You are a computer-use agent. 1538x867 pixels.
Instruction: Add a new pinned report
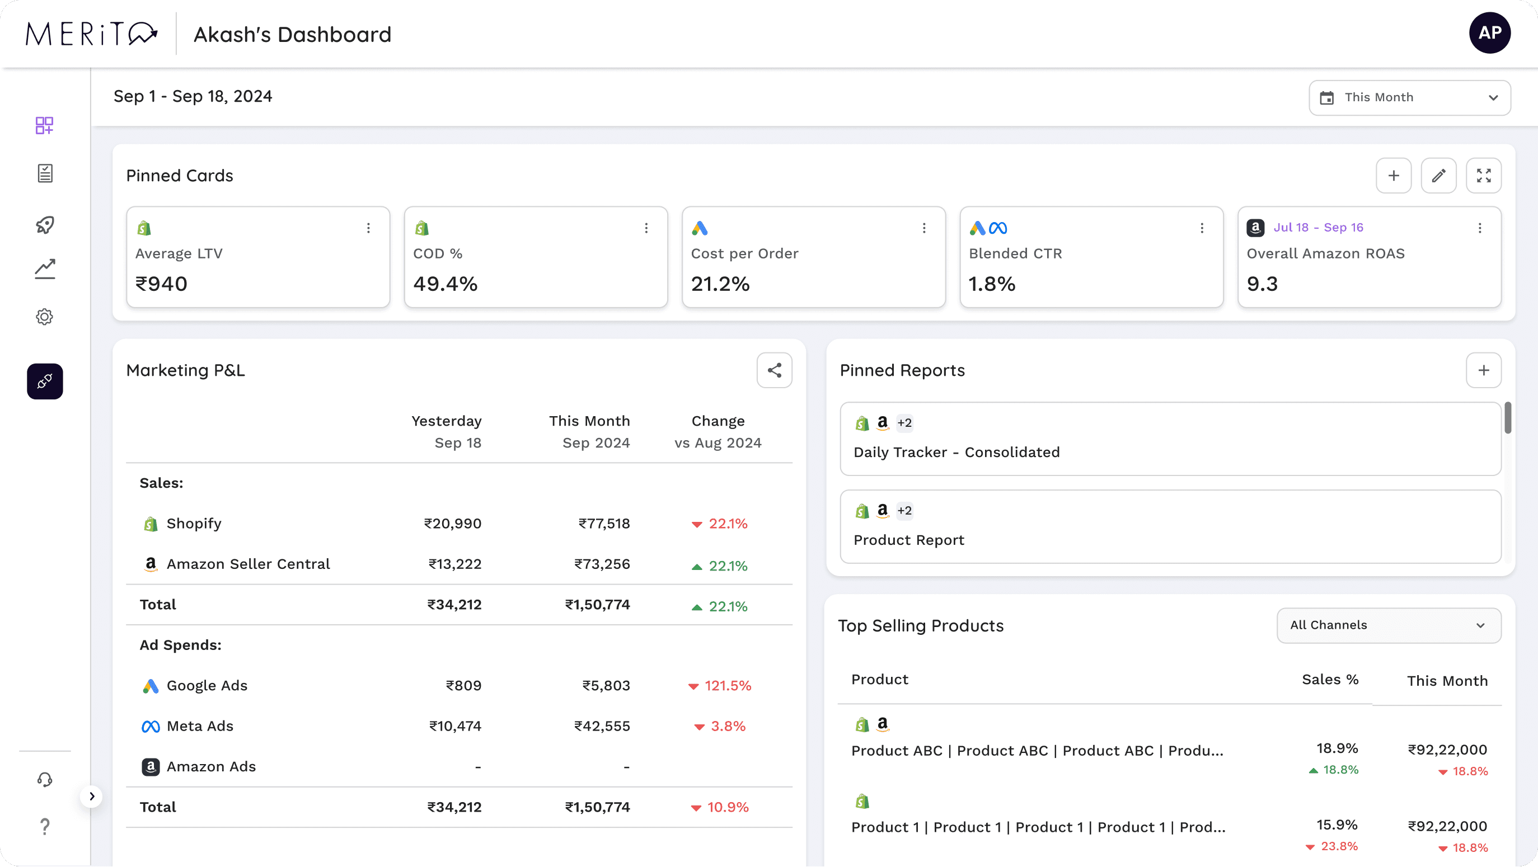[x=1484, y=370]
